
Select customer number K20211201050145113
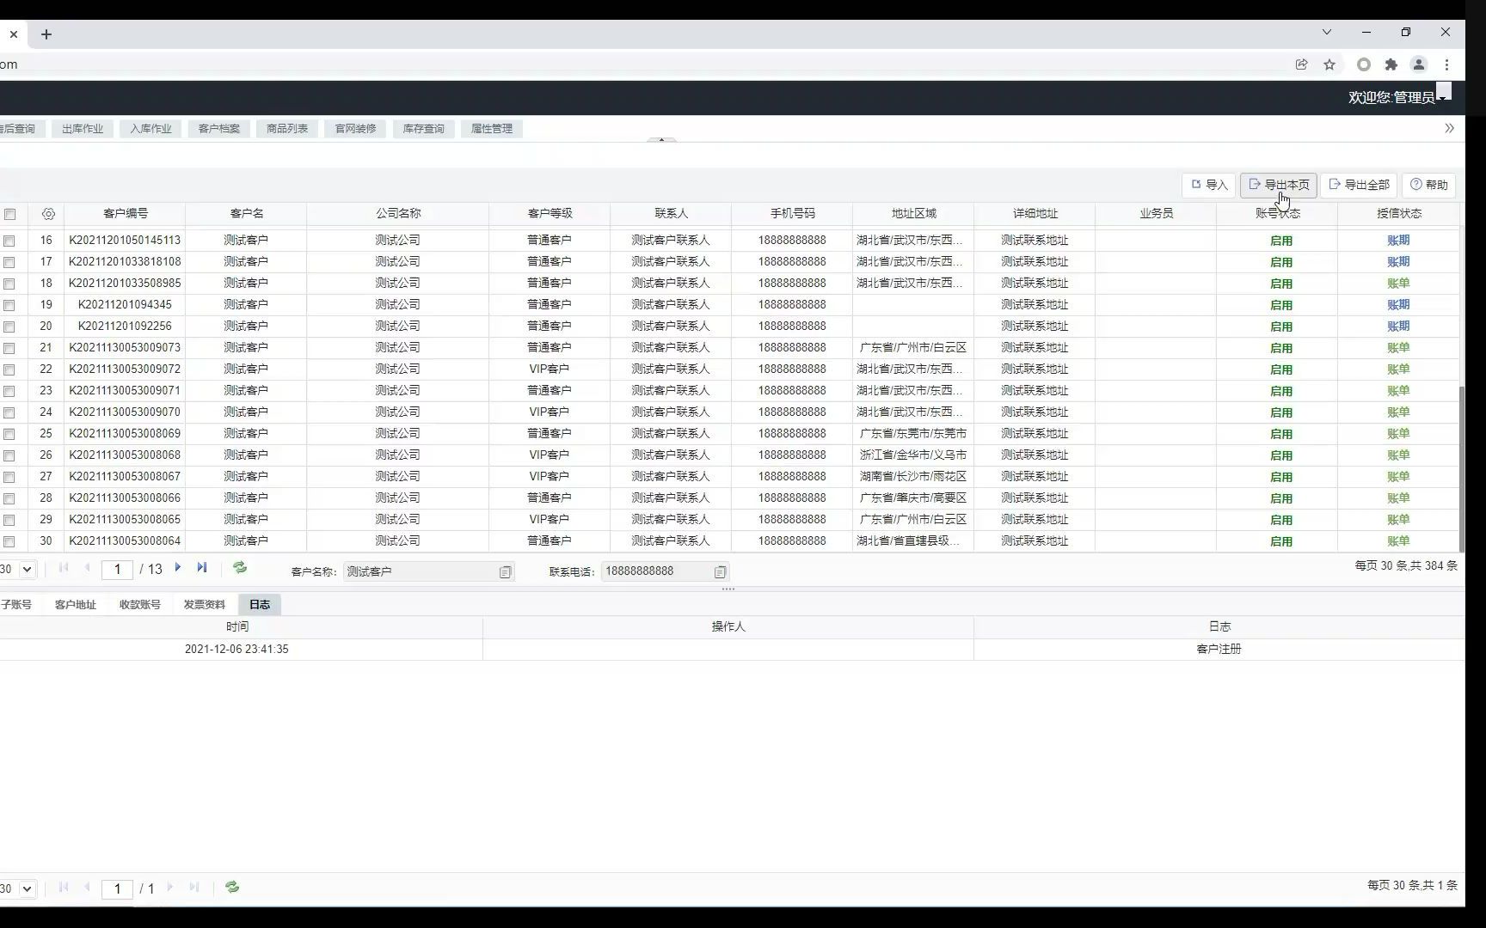tap(125, 241)
